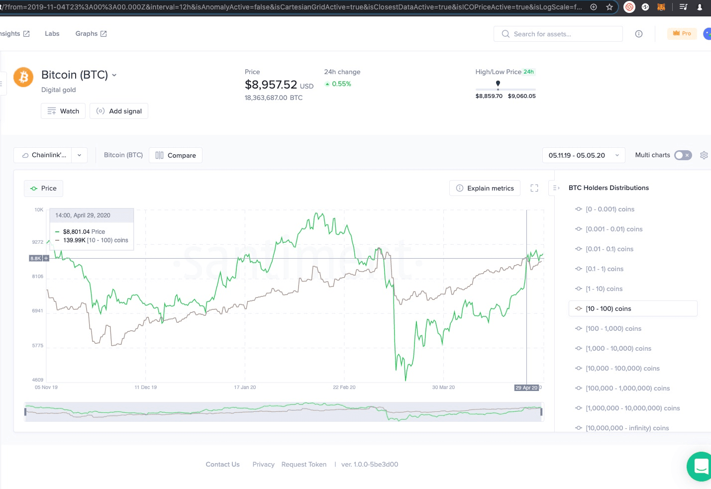The width and height of the screenshot is (711, 489).
Task: Open the browser profile avatar icon
Action: click(700, 7)
